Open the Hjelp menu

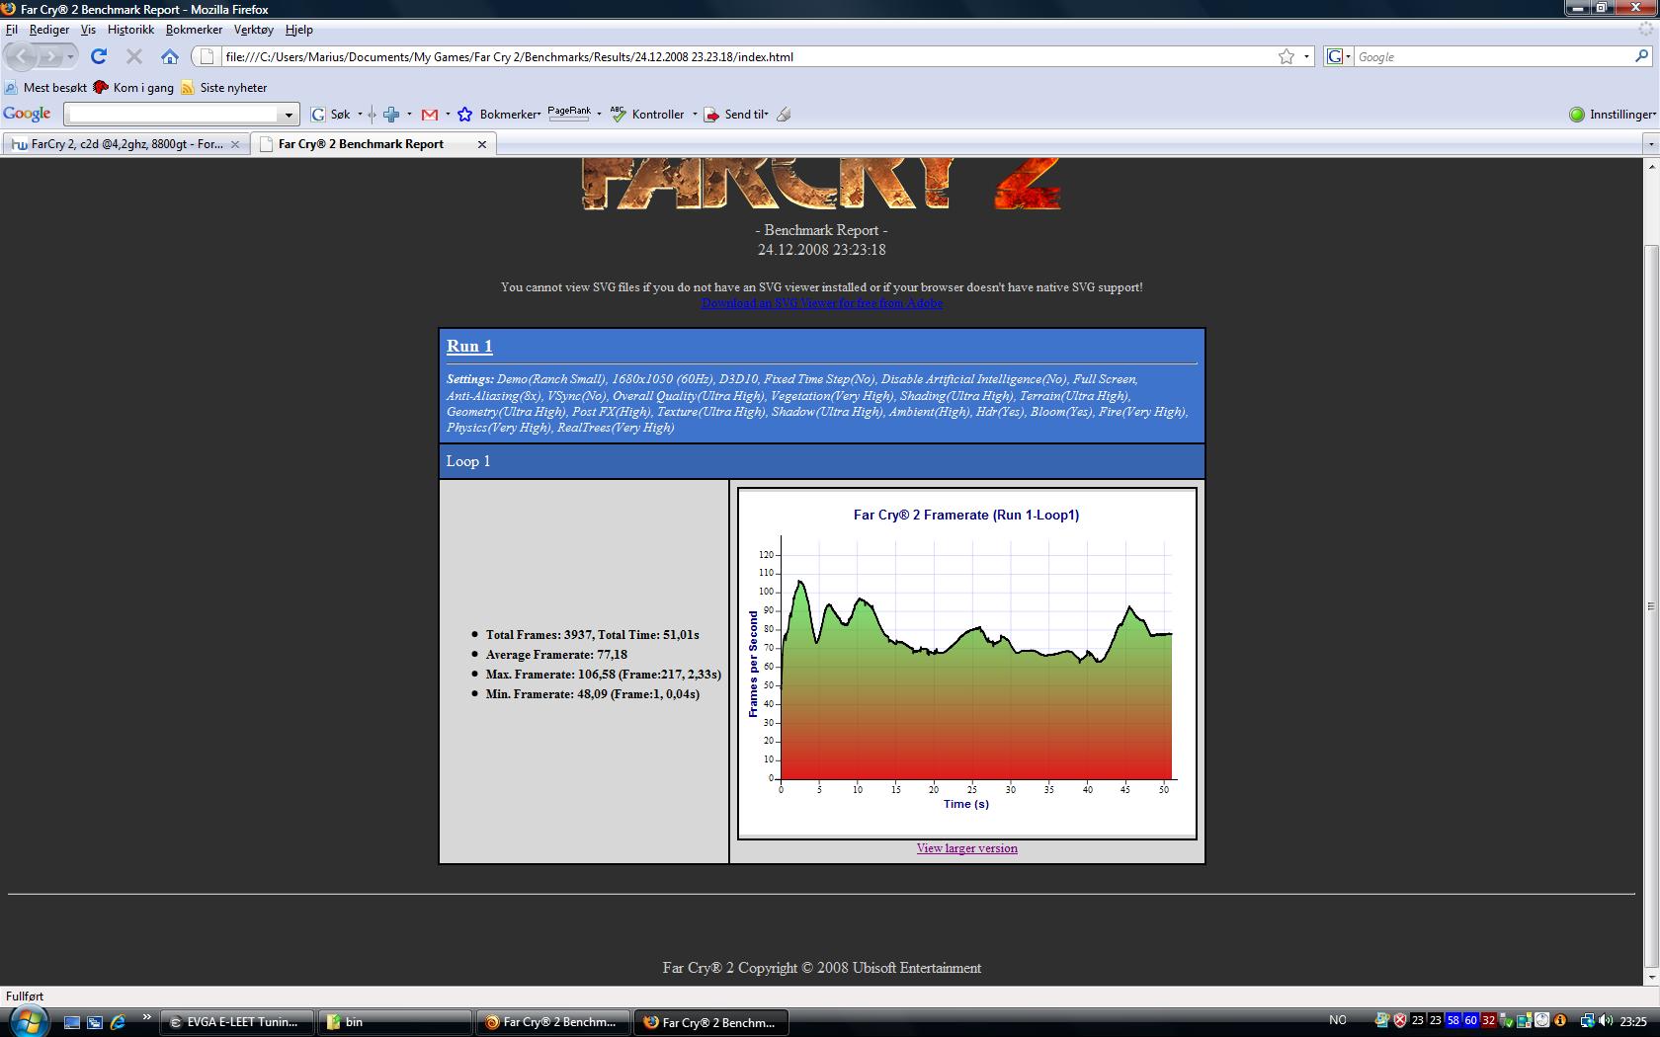(x=299, y=30)
